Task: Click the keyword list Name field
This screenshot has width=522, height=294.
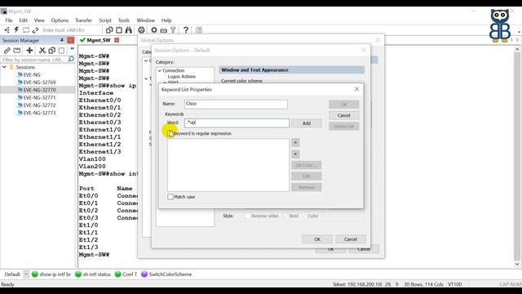Action: point(236,104)
